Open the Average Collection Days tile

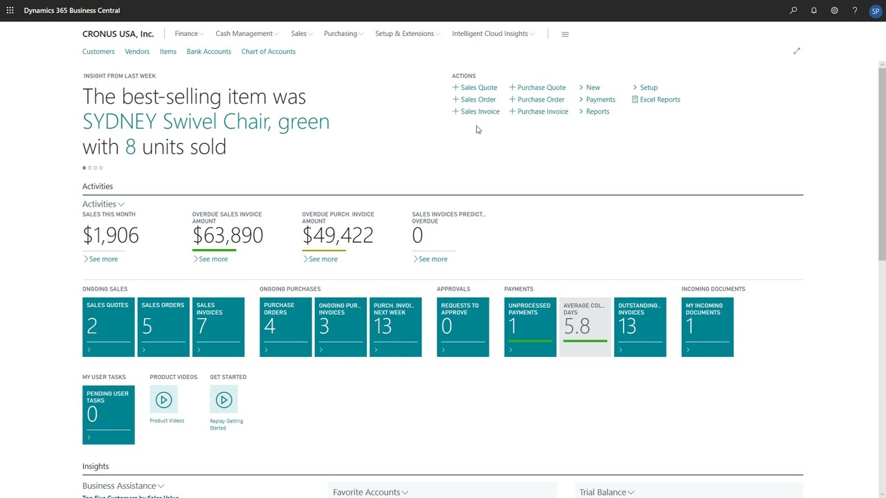[585, 327]
